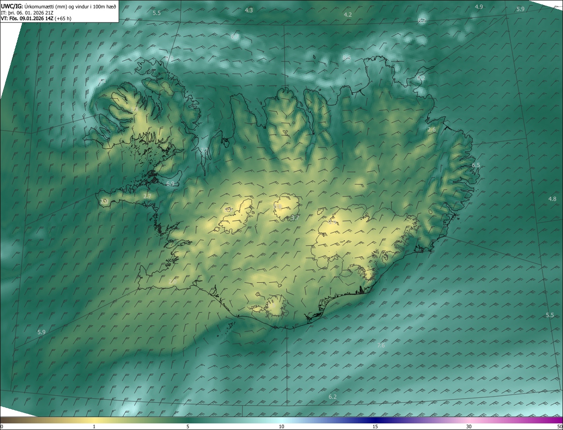Click the 6.5 value on the east coast
The height and width of the screenshot is (430, 563).
coord(476,165)
